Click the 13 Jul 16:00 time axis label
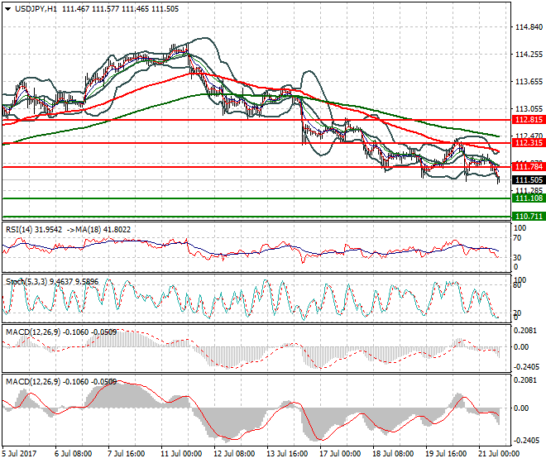 tap(287, 454)
